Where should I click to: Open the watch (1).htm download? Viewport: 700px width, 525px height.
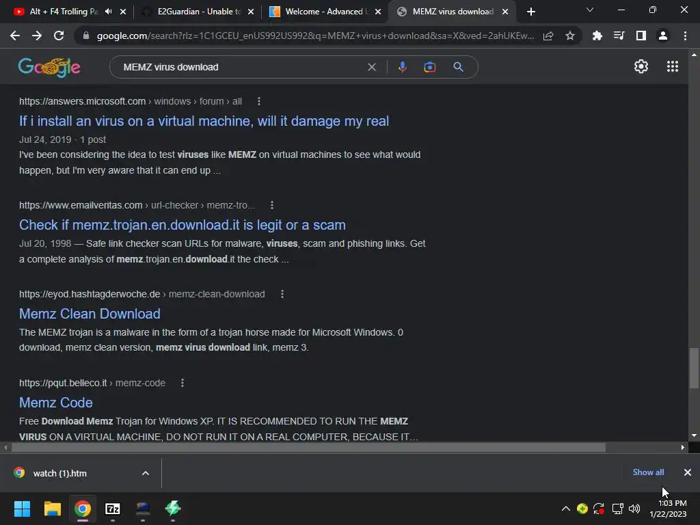pyautogui.click(x=60, y=473)
